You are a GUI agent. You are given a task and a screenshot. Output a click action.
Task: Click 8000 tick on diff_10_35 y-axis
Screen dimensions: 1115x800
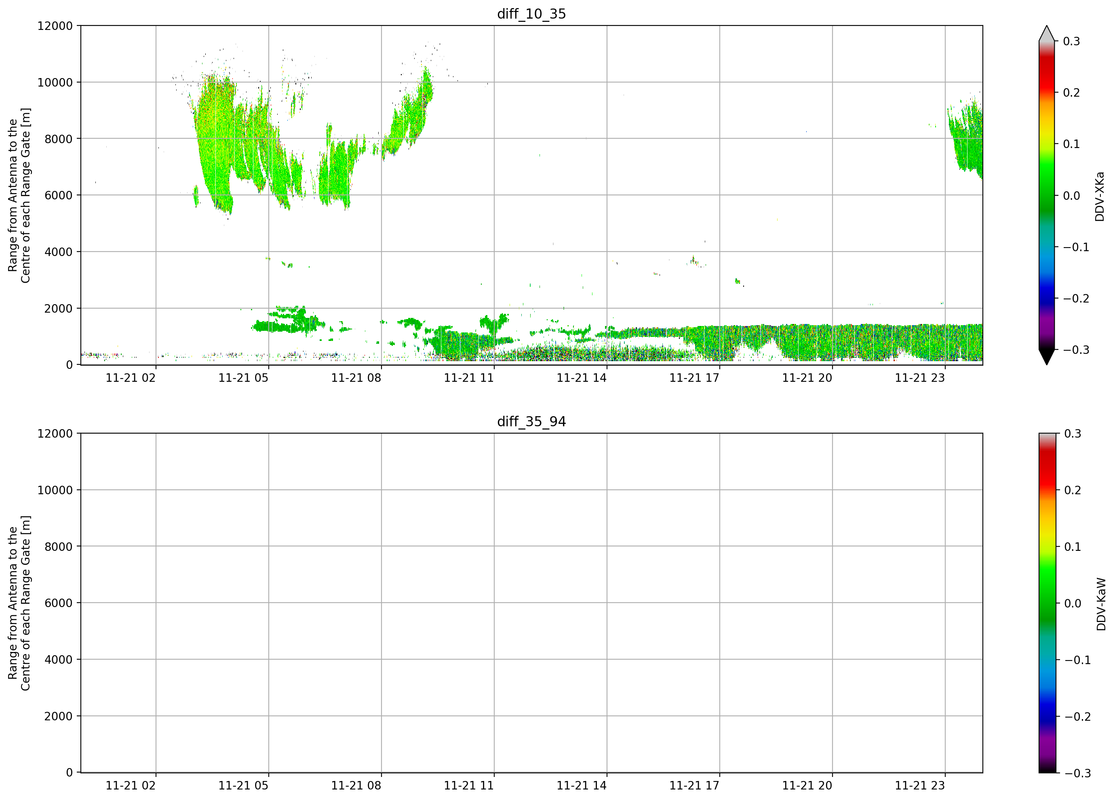59,139
